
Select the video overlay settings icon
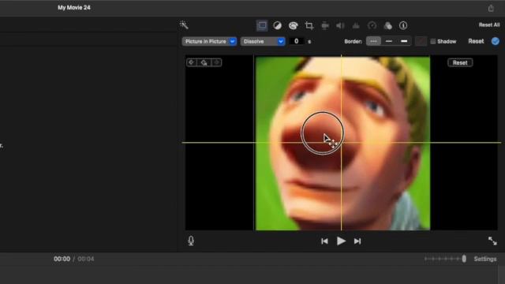click(262, 25)
